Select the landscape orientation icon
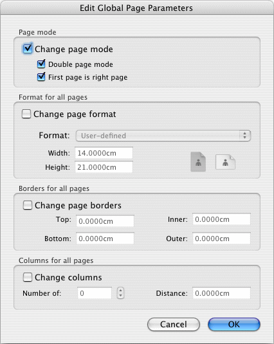Viewport: 274px width, 344px height. click(226, 162)
